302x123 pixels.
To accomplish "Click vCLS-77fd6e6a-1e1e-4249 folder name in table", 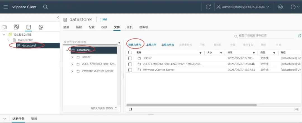I will (172, 64).
